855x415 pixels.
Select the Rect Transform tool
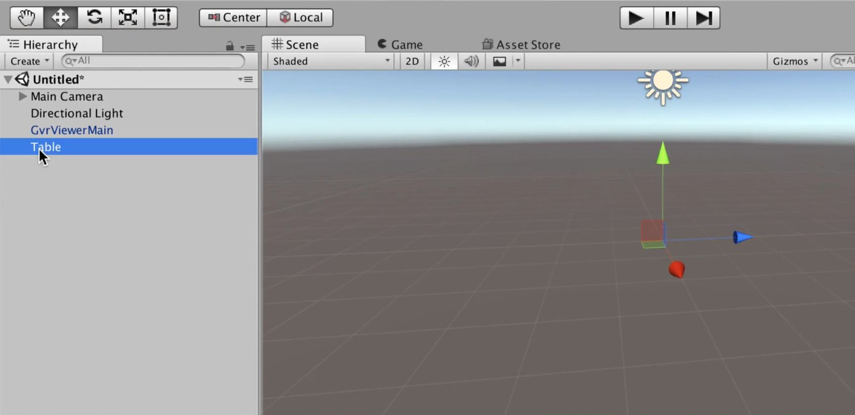pos(161,17)
